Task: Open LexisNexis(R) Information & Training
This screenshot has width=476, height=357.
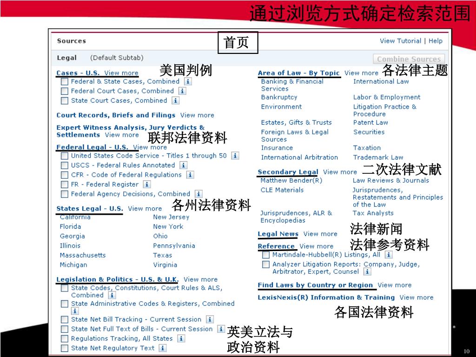Action: coord(326,297)
